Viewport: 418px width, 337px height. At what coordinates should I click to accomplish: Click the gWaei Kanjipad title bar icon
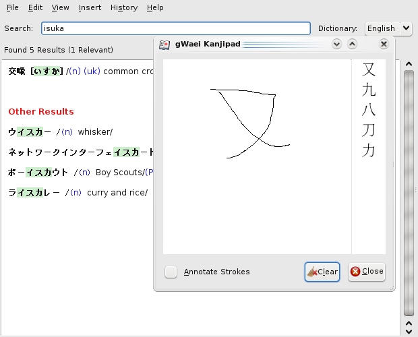(164, 44)
